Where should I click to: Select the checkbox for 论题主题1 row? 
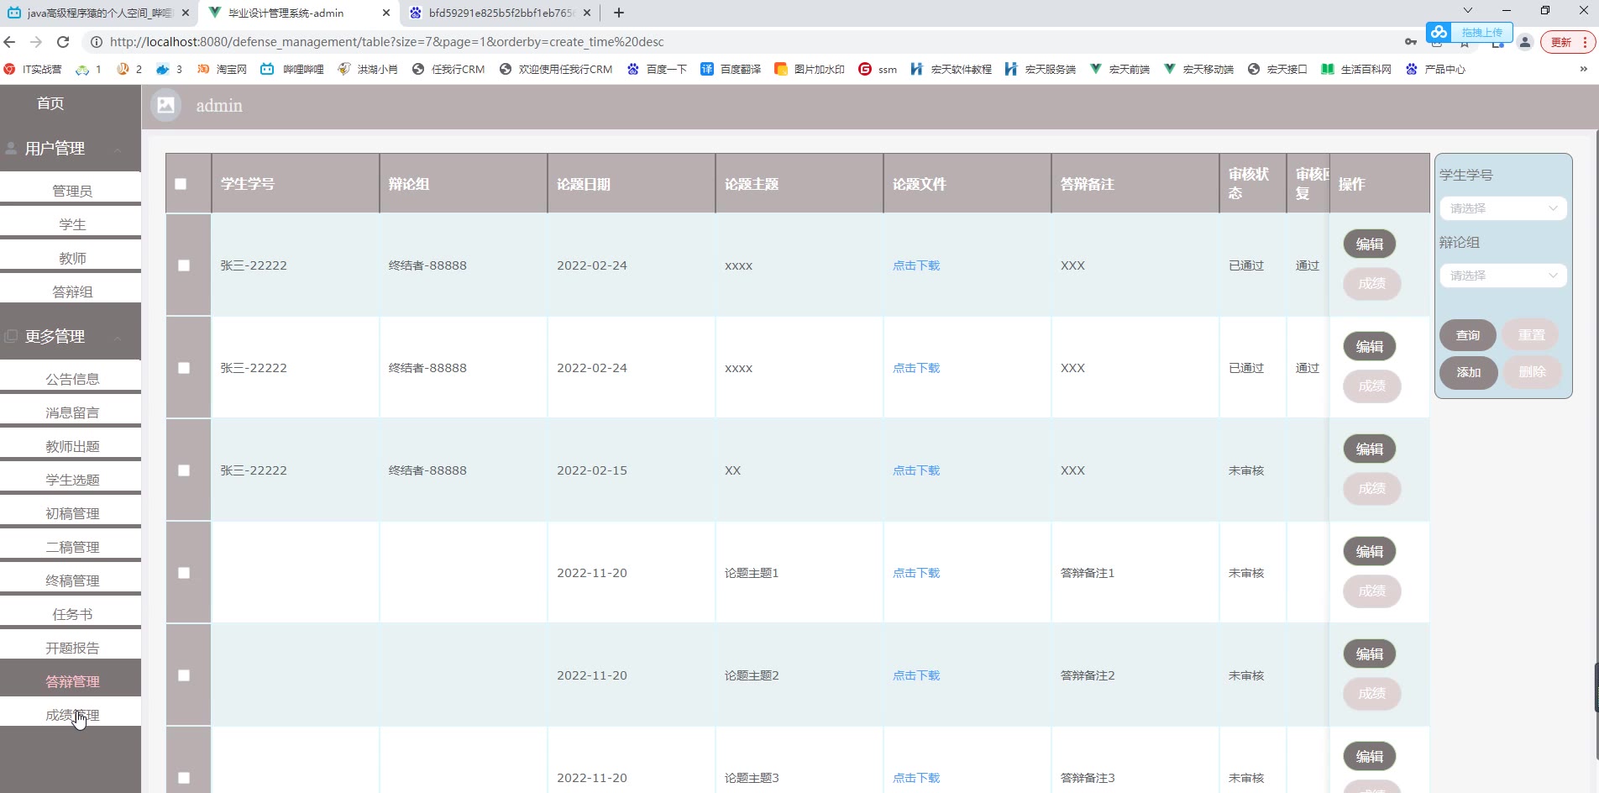coord(184,573)
